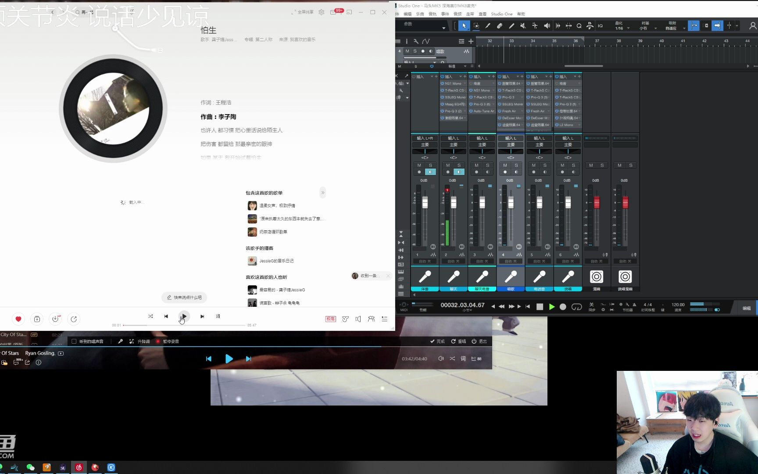Click channel 2 volume fader handle
Image resolution: width=758 pixels, height=474 pixels.
coord(454,202)
